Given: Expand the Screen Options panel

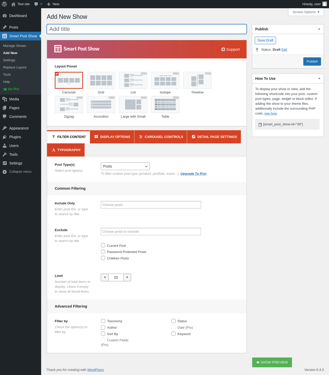Looking at the screenshot, I should tap(306, 12).
